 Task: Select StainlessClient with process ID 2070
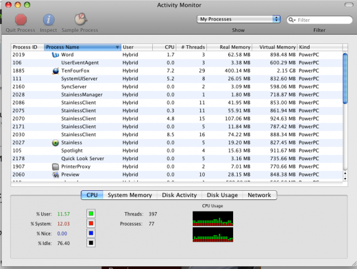point(177,119)
